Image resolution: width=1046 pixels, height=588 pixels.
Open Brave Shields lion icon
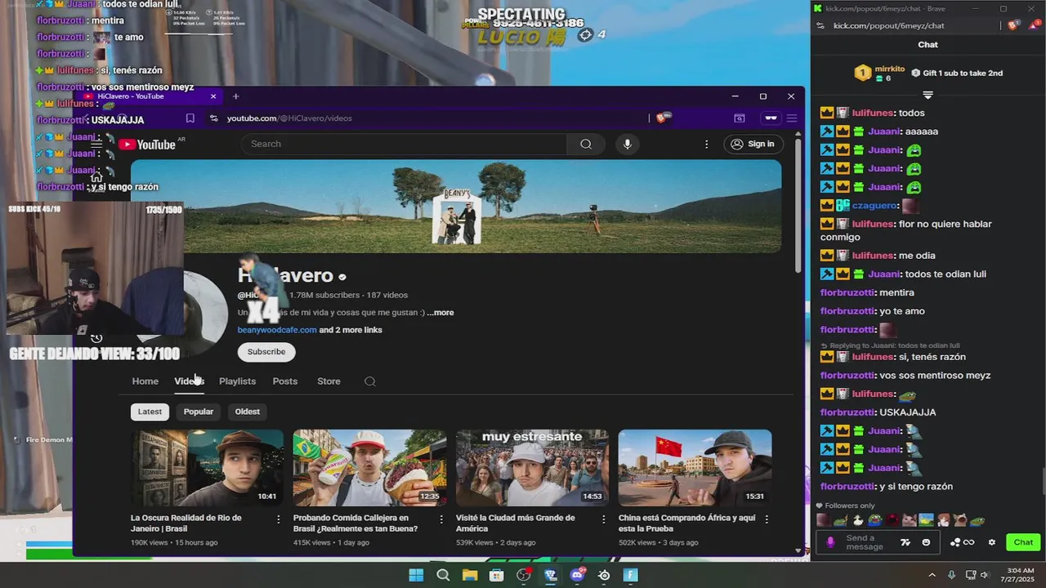pos(663,118)
